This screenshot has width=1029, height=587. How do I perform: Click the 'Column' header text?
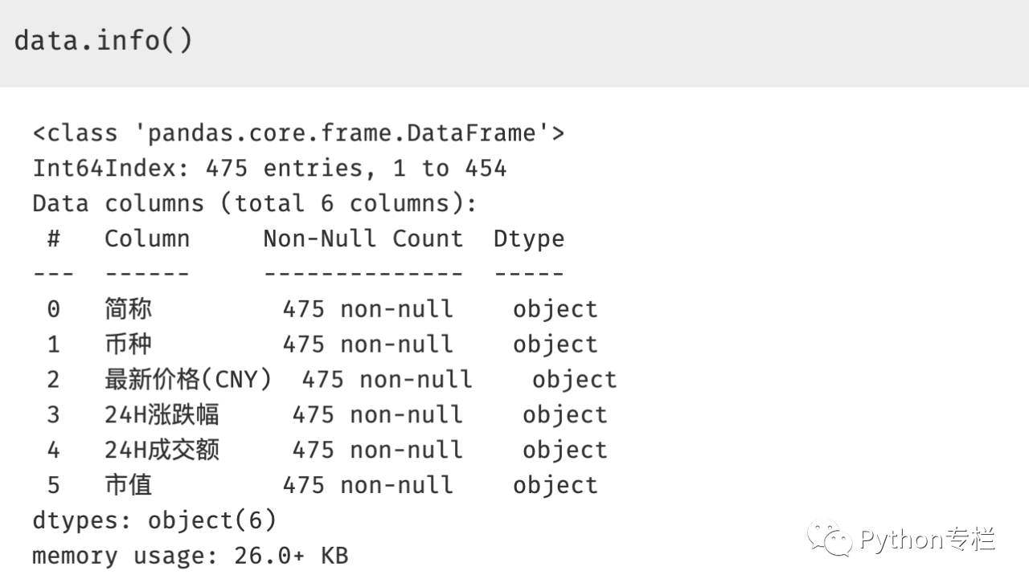coord(147,238)
